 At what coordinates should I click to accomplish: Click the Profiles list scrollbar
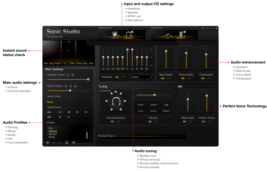[x=87, y=135]
